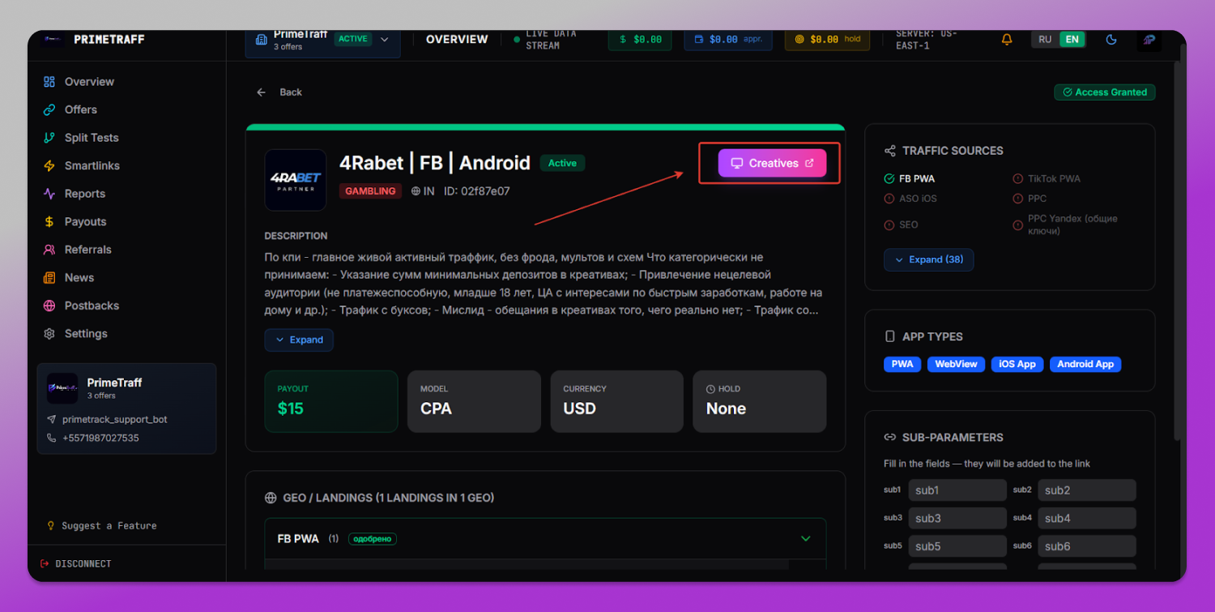Click the GAMBLING category tag
This screenshot has width=1215, height=612.
370,191
